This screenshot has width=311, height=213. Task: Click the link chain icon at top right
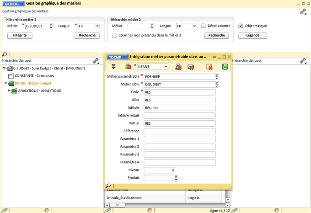click(x=303, y=12)
